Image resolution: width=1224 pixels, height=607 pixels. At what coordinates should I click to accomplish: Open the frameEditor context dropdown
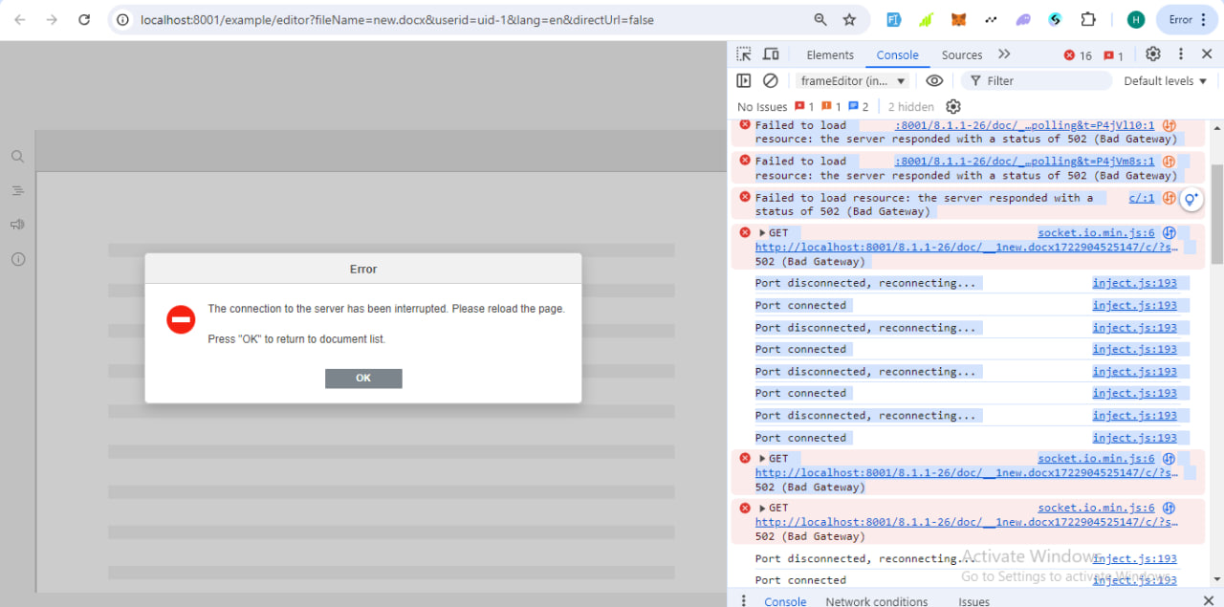pos(852,81)
